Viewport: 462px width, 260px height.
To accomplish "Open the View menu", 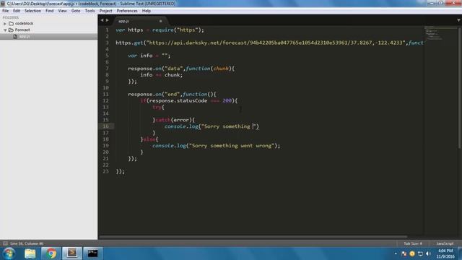I will pyautogui.click(x=62, y=11).
